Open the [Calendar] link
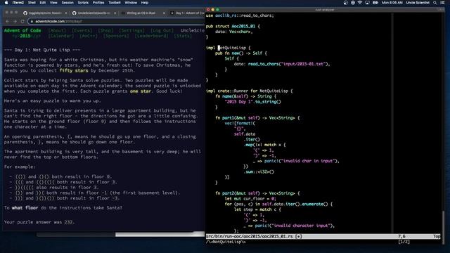The height and width of the screenshot is (253, 450). click(x=61, y=36)
